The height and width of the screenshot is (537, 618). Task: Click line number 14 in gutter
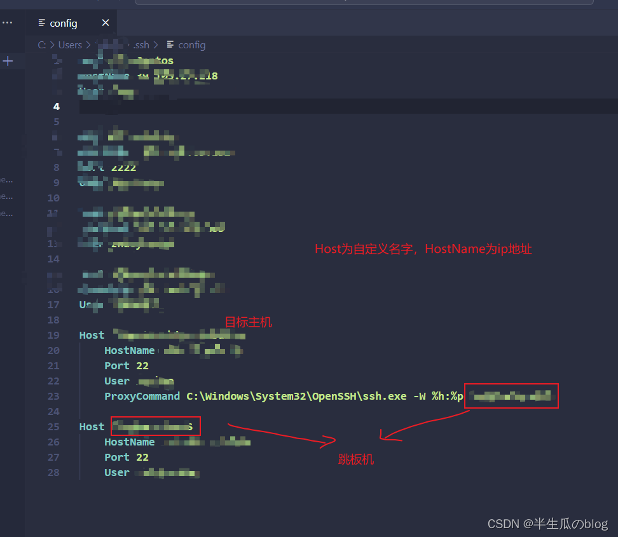(x=53, y=259)
